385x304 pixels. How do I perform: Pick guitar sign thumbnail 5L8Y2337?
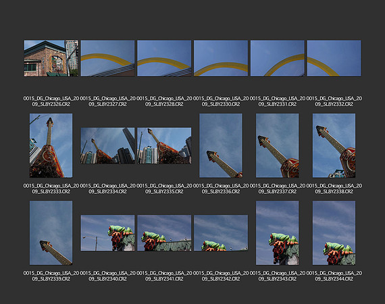278,146
